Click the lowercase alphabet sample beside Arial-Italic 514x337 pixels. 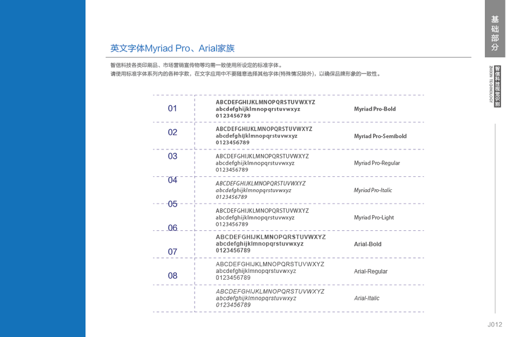[256, 298]
